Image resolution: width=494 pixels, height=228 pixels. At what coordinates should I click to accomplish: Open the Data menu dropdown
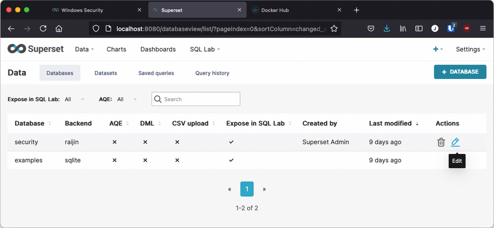pos(84,49)
